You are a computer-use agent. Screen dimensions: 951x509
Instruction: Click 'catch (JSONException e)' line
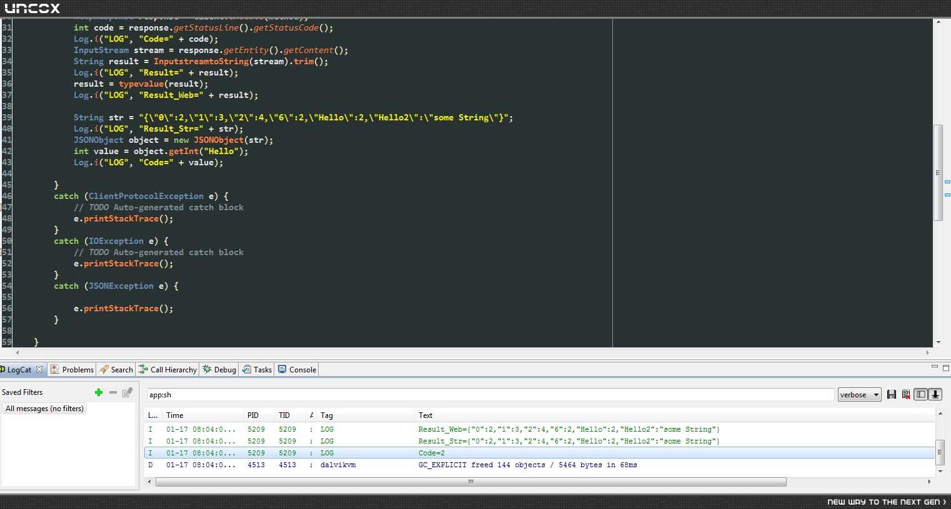tap(116, 286)
